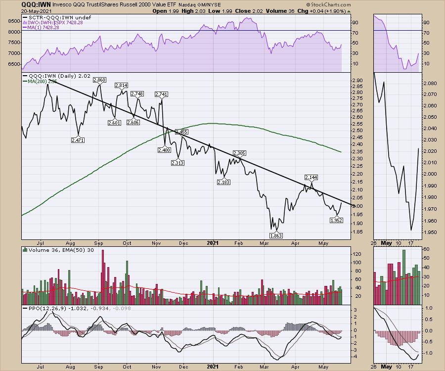The height and width of the screenshot is (371, 445).
Task: Click the 20-May-2021 date label
Action: tap(36, 11)
